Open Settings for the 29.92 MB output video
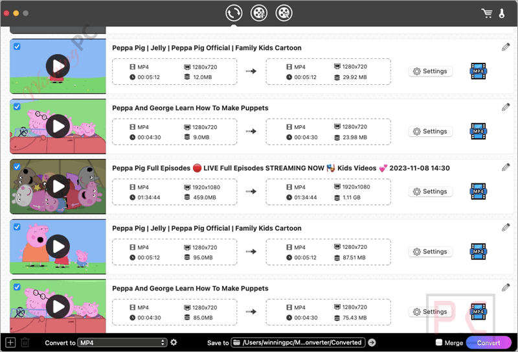The image size is (518, 352). coord(431,71)
